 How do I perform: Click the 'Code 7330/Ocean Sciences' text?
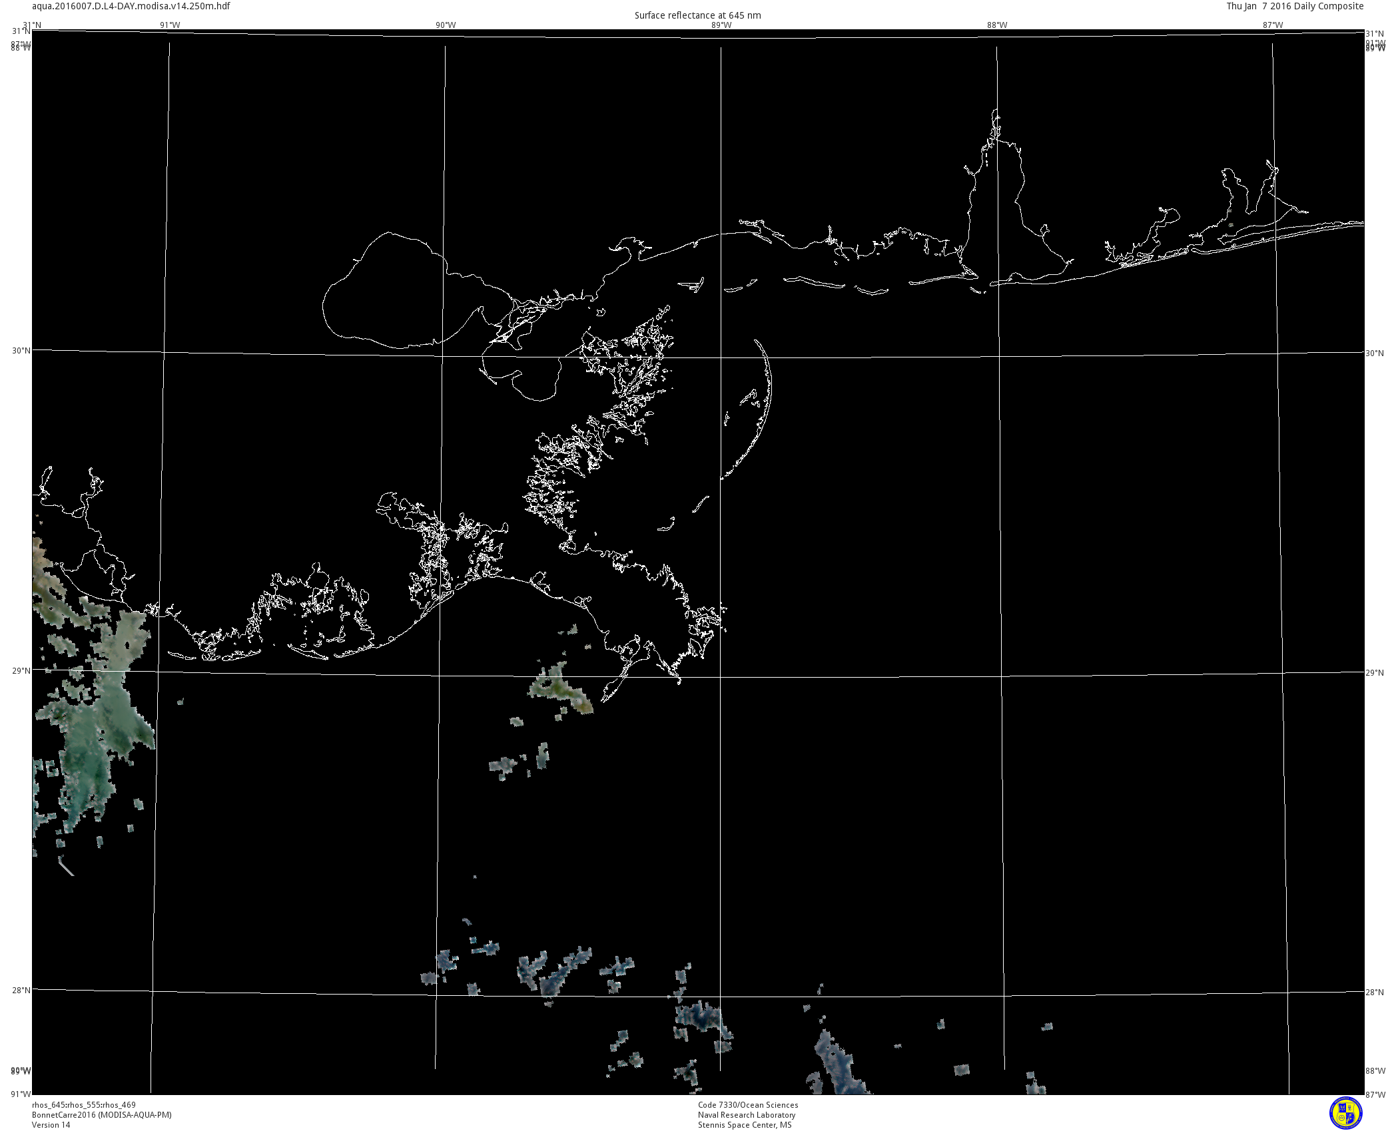click(x=748, y=1105)
